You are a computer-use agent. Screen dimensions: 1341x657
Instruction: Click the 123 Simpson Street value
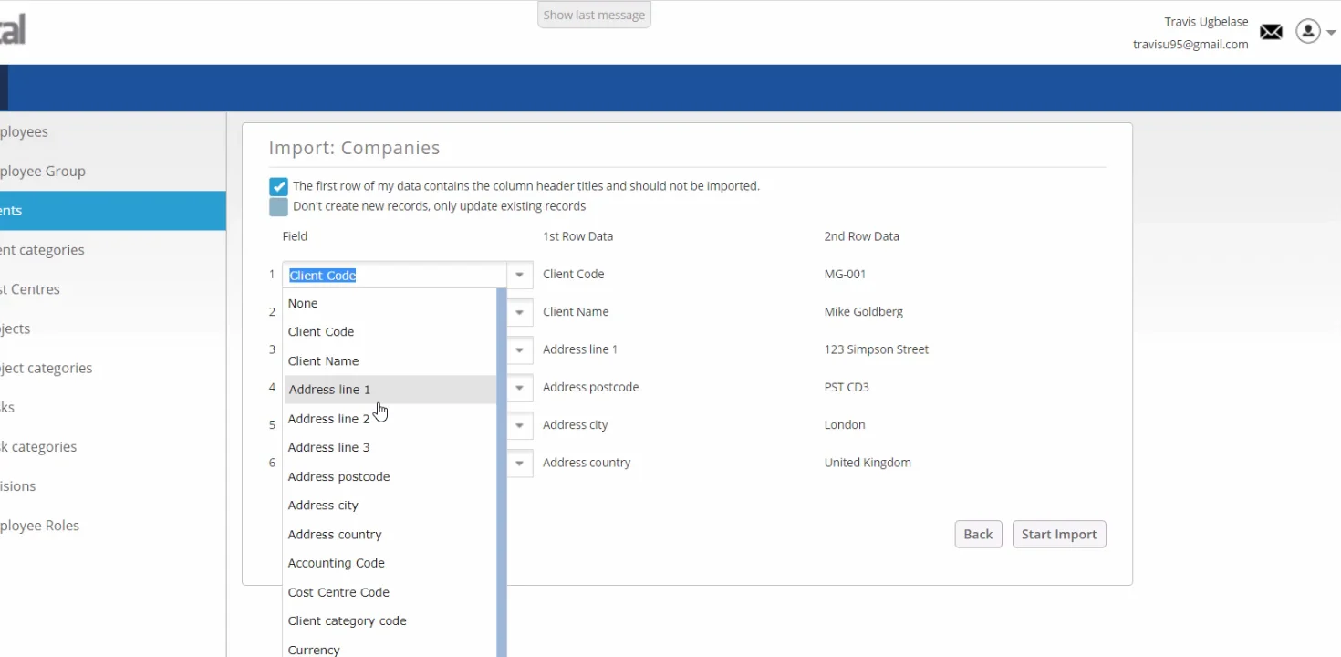pos(876,349)
